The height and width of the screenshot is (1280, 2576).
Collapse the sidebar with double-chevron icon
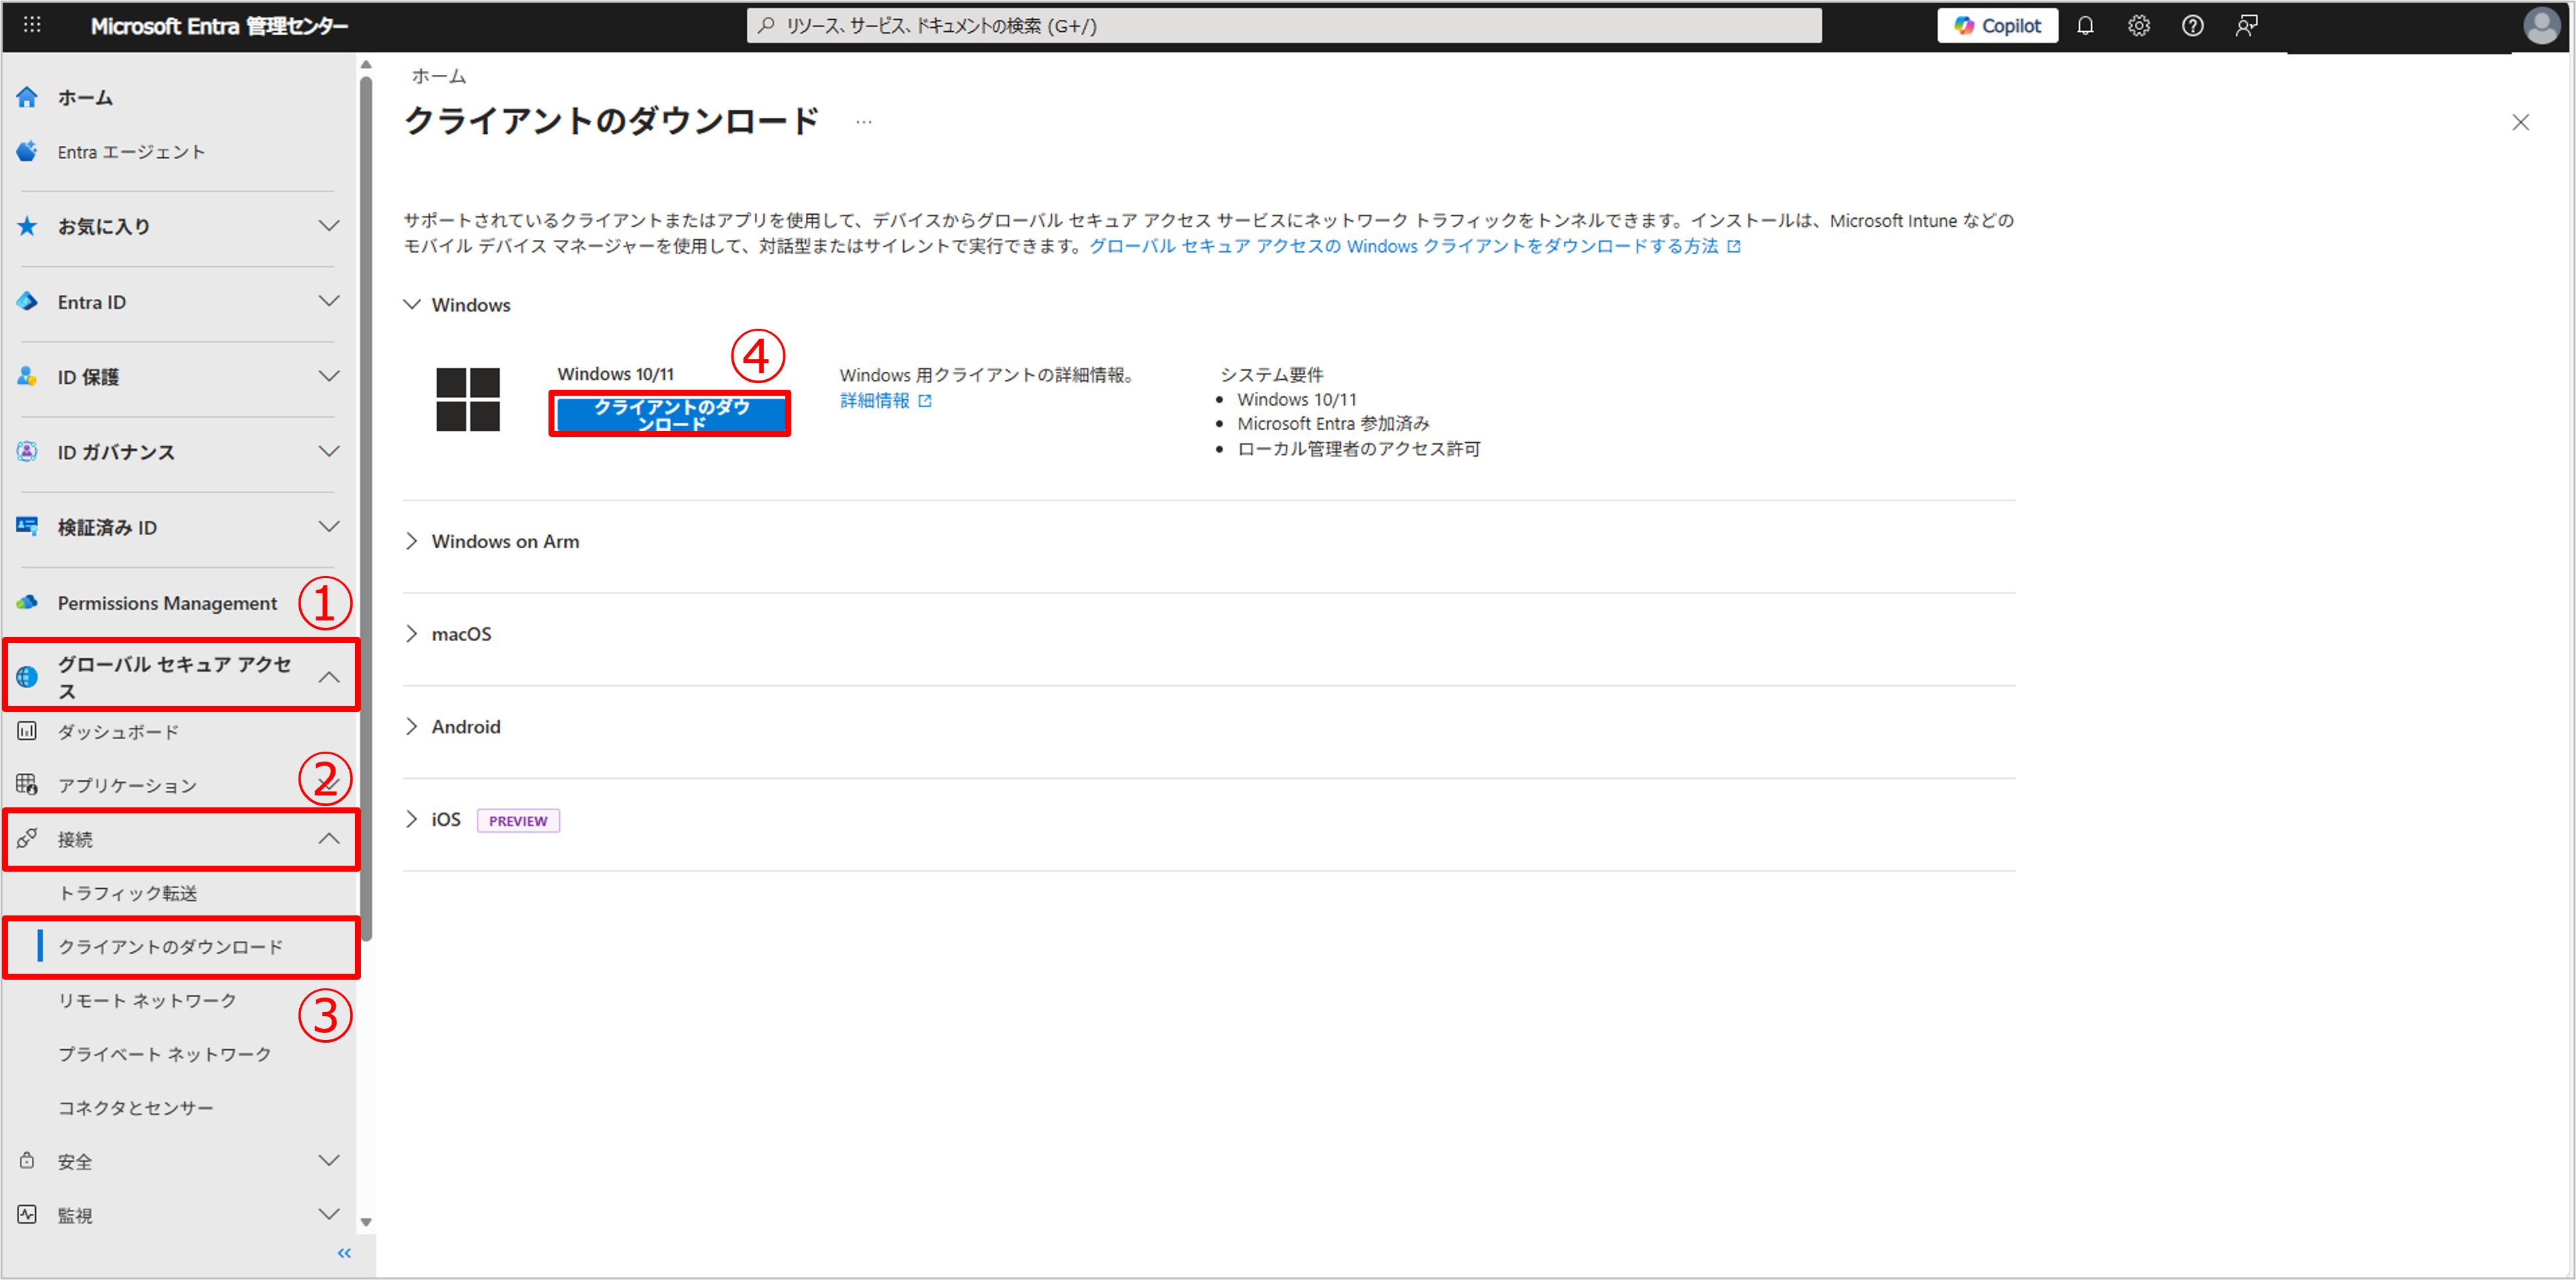pos(344,1253)
